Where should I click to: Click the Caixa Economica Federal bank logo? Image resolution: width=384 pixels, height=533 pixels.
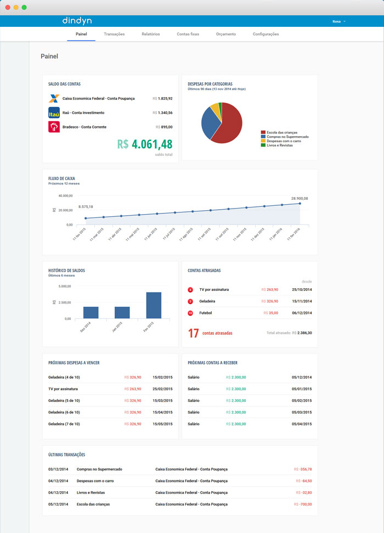[54, 99]
